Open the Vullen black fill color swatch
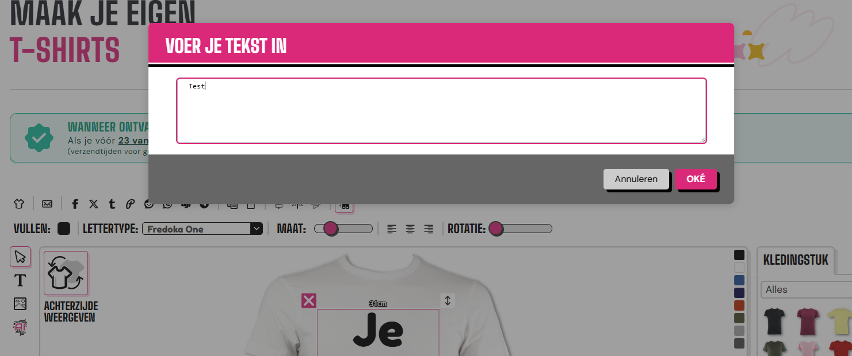 pos(64,229)
